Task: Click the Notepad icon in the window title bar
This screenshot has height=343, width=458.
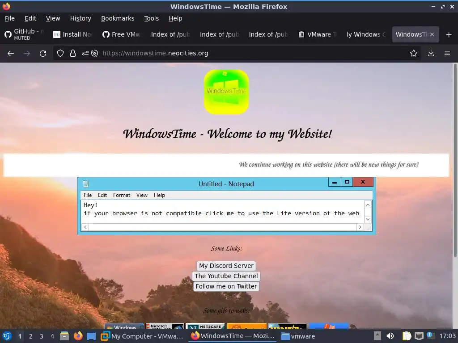Action: point(85,184)
